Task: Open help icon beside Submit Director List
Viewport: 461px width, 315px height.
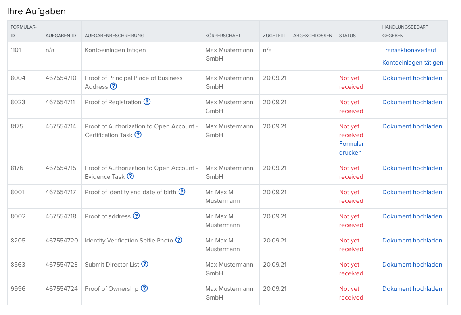Action: point(145,264)
